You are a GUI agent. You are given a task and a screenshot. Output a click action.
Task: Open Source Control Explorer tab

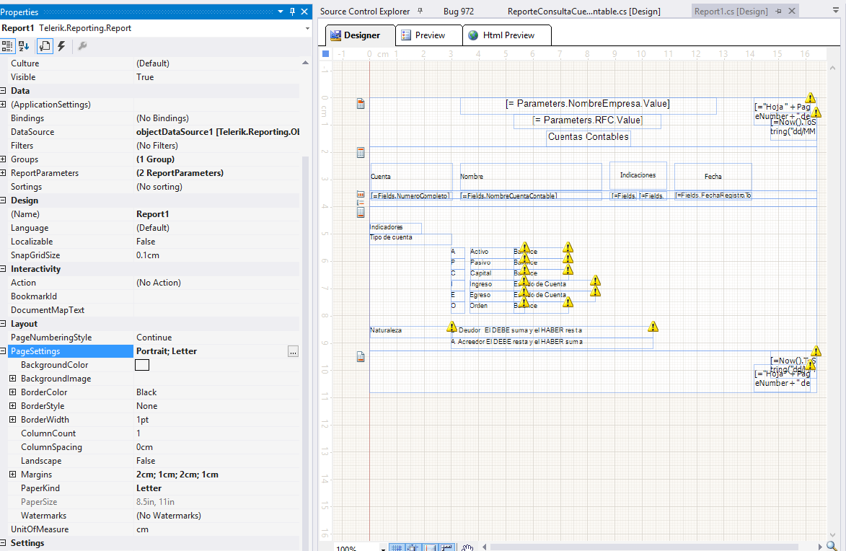pos(365,12)
